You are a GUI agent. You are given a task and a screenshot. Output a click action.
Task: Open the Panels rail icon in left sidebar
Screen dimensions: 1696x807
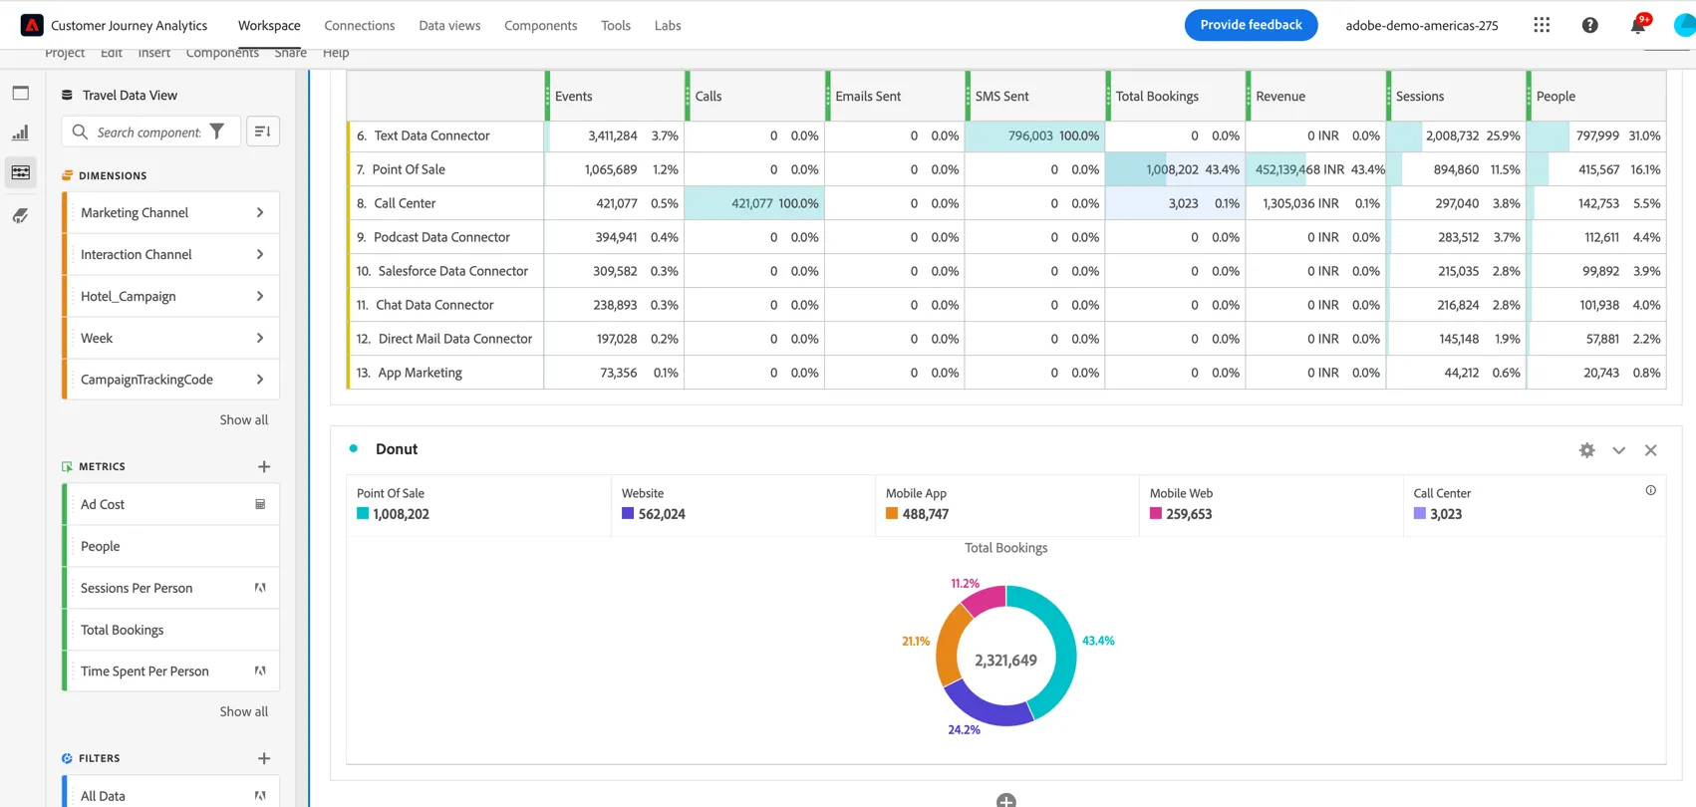[x=21, y=93]
